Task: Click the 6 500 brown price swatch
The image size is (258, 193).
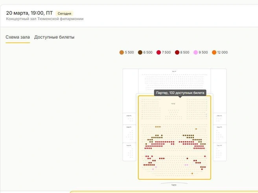Action: [140, 52]
